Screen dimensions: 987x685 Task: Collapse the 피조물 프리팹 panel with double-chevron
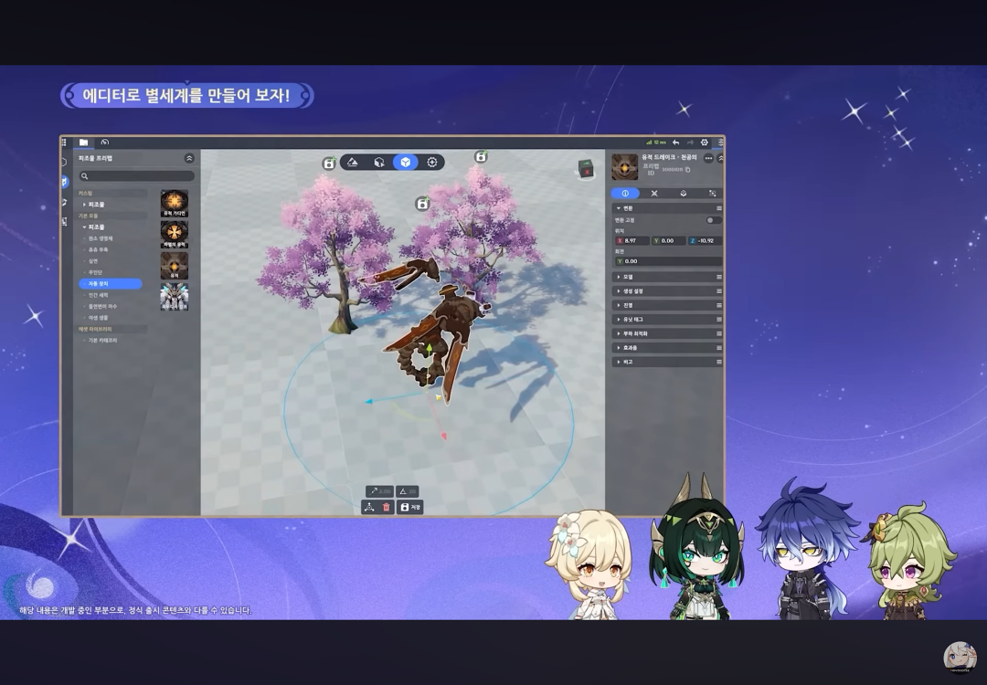pyautogui.click(x=189, y=159)
